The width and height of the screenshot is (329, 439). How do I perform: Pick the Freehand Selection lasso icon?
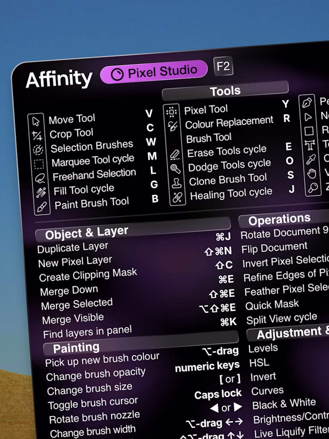coord(40,178)
